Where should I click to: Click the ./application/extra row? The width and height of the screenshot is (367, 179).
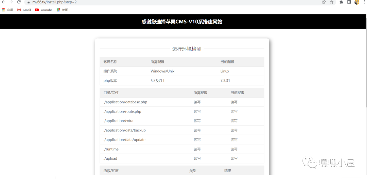pyautogui.click(x=182, y=121)
